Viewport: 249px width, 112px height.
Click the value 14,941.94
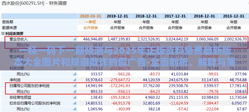click(x=94, y=86)
